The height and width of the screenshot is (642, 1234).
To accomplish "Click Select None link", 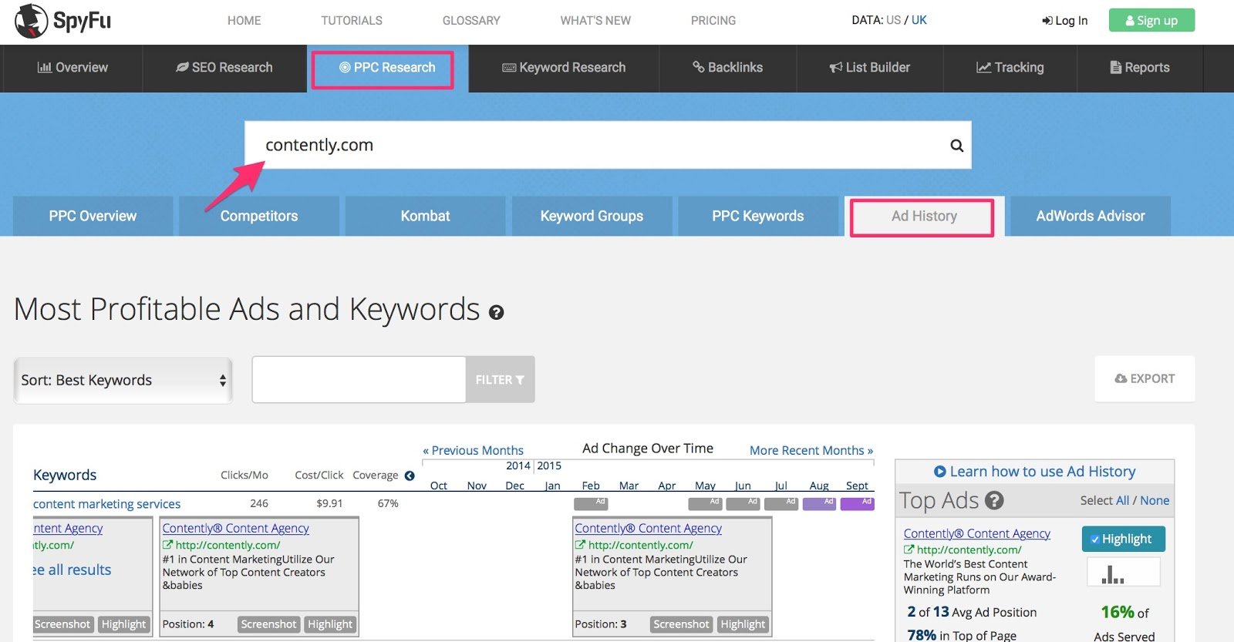I will tap(1155, 501).
